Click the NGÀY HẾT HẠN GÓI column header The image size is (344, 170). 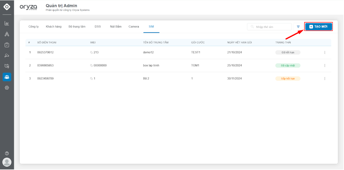(239, 43)
